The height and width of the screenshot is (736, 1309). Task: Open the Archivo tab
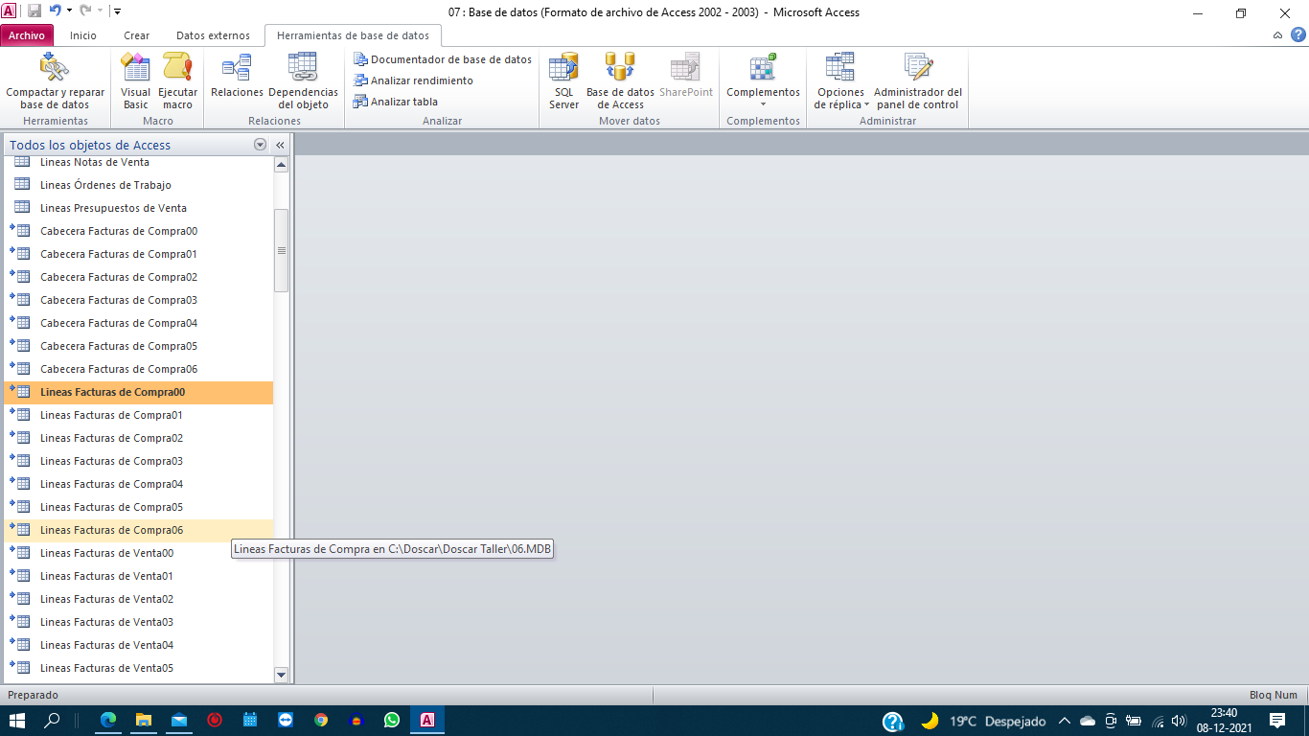pos(27,35)
